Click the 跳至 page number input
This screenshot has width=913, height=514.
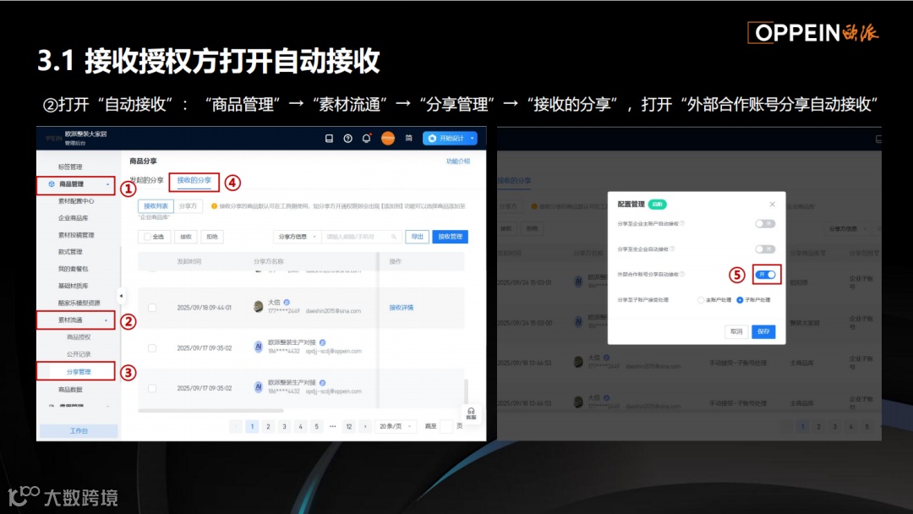pos(446,427)
